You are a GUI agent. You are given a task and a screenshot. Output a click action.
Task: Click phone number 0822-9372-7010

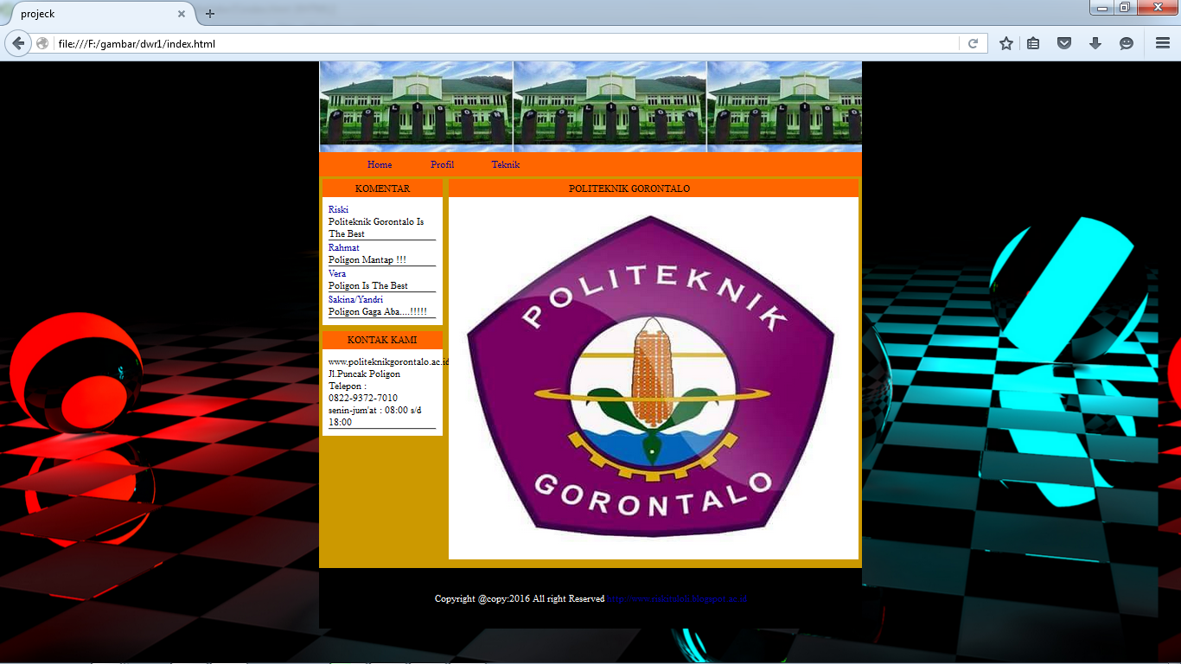tap(363, 398)
